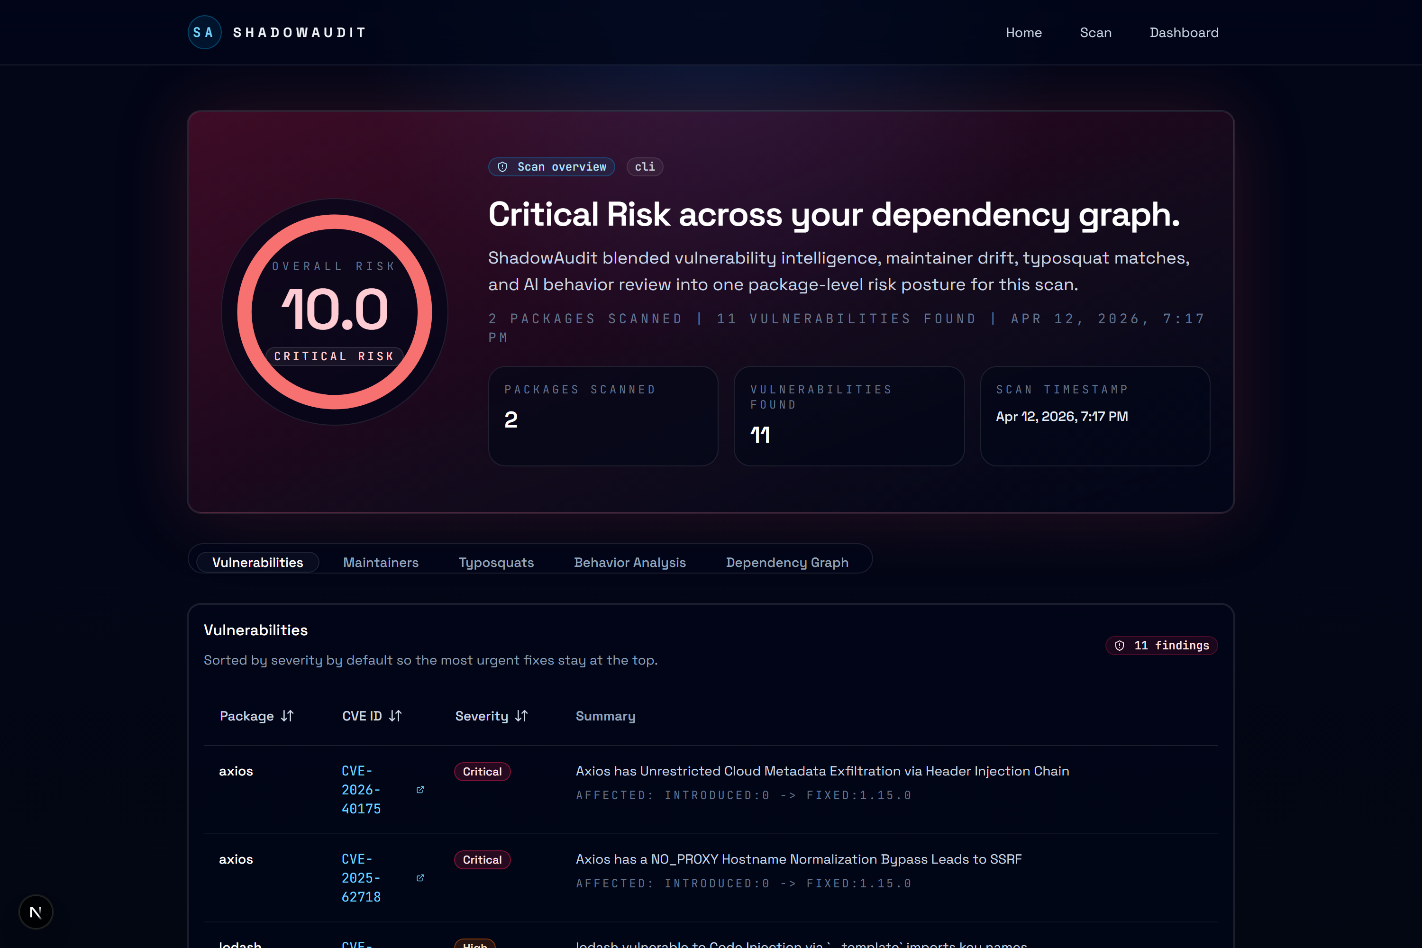Open external link icon for CVE-2026-40175
This screenshot has width=1422, height=948.
(420, 790)
